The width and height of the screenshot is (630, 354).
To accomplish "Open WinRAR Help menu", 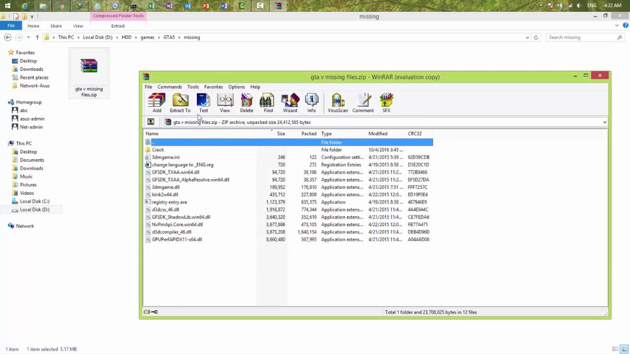I will coord(255,87).
